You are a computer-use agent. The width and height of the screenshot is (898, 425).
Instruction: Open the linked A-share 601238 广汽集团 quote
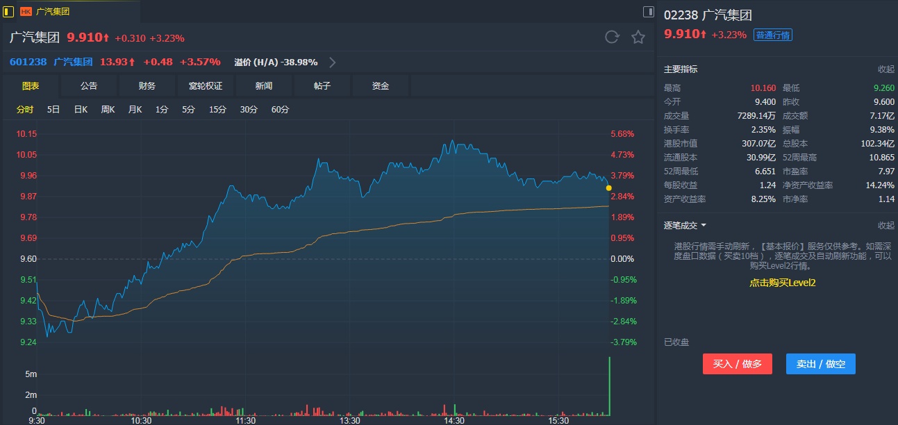click(x=51, y=62)
